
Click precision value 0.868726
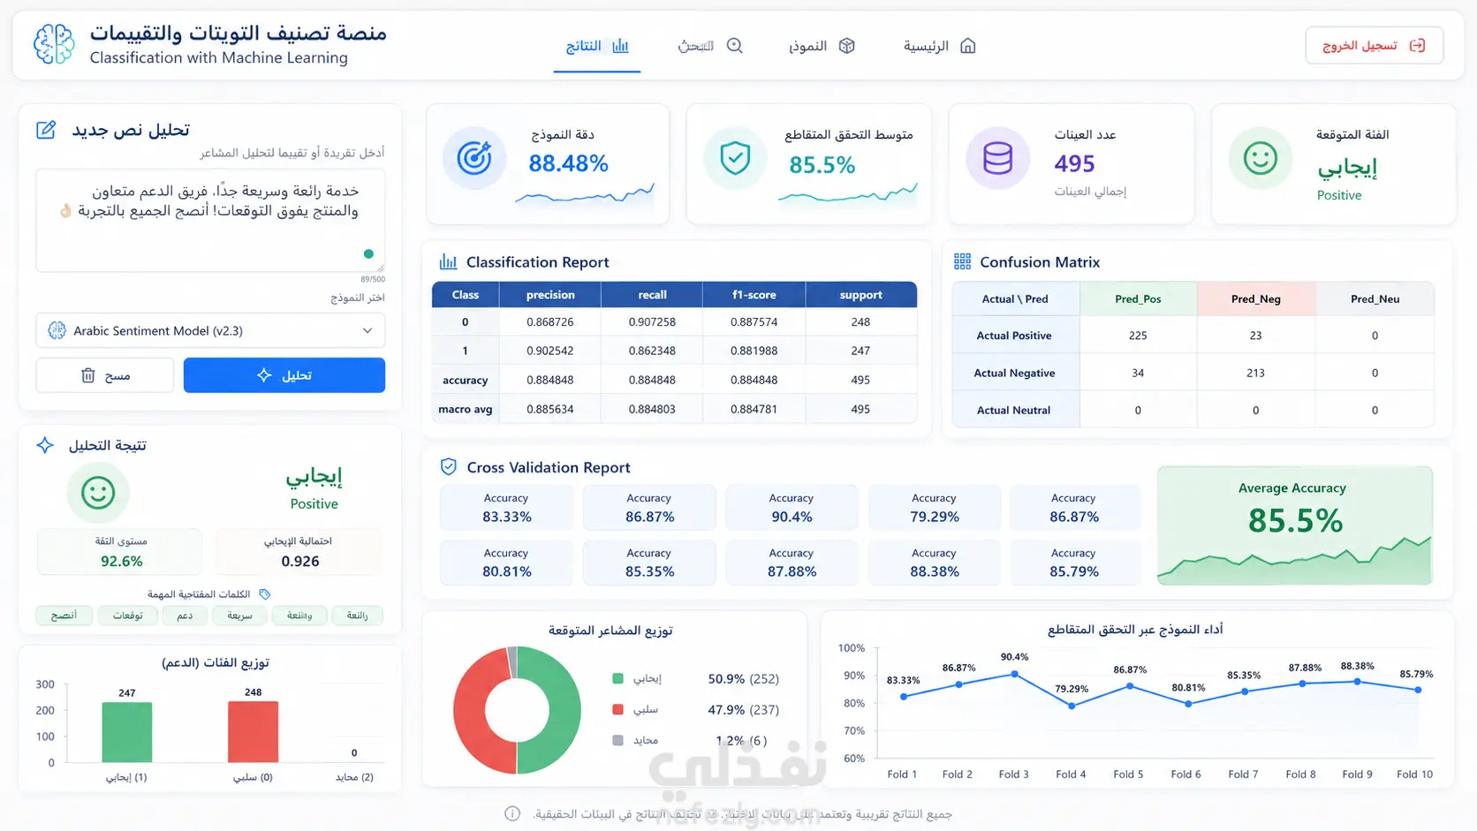(550, 322)
